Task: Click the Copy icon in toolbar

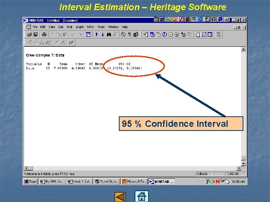Action: tap(59, 34)
